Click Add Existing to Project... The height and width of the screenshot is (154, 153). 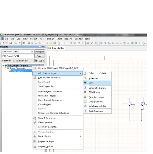(58, 78)
